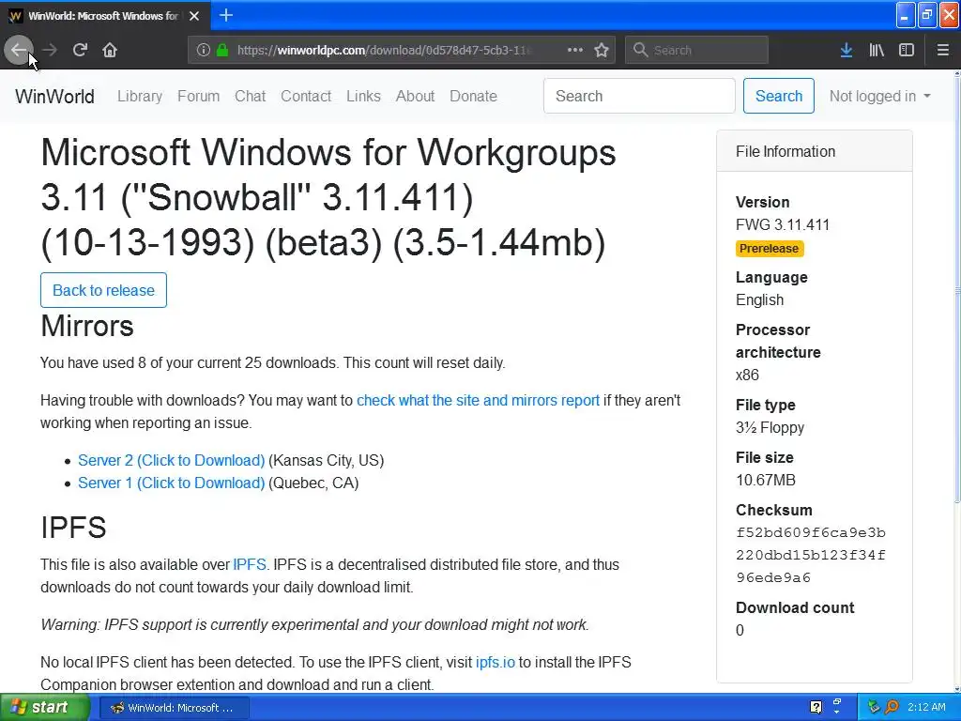Click the 3½ Floppy file type value
Viewport: 961px width, 721px height.
[770, 427]
